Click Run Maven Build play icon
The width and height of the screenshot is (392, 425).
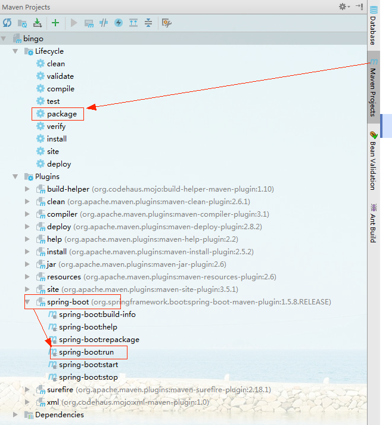[74, 23]
